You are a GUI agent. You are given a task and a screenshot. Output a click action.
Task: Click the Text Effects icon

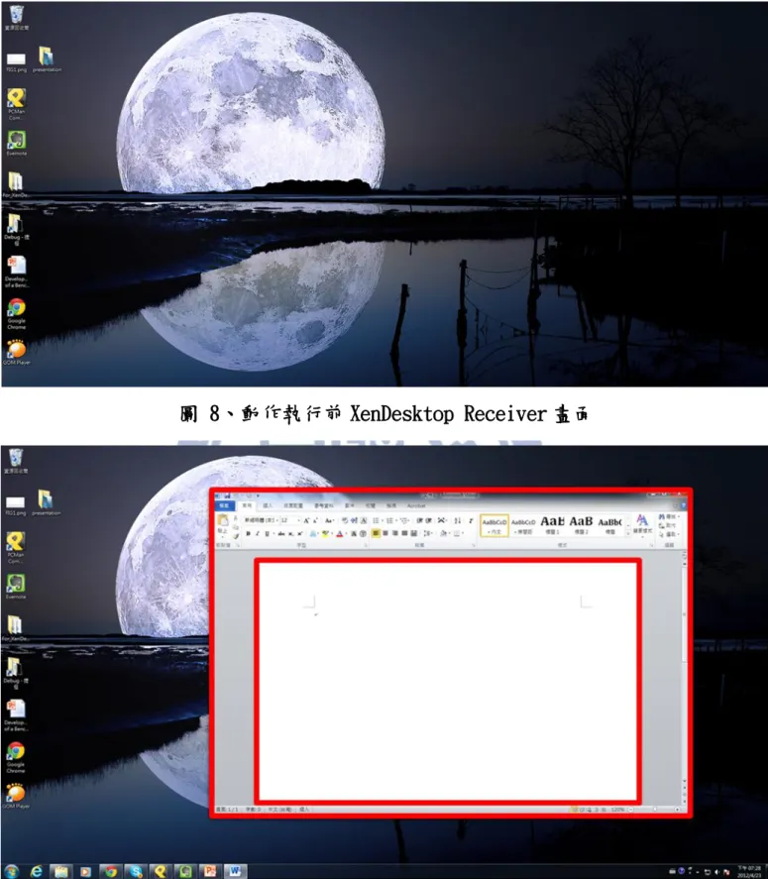[313, 533]
